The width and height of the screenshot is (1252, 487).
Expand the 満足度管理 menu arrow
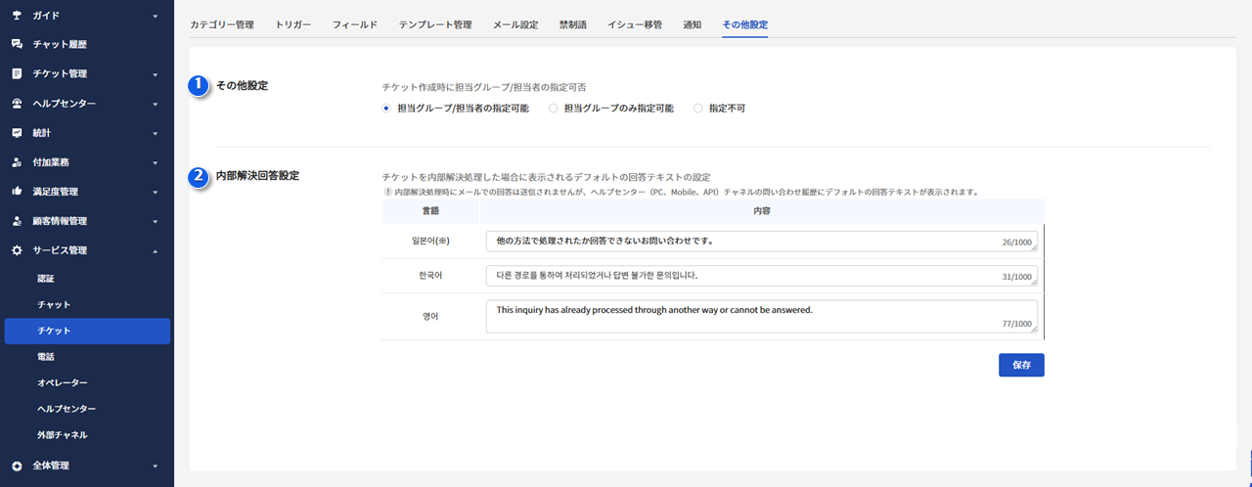(156, 191)
